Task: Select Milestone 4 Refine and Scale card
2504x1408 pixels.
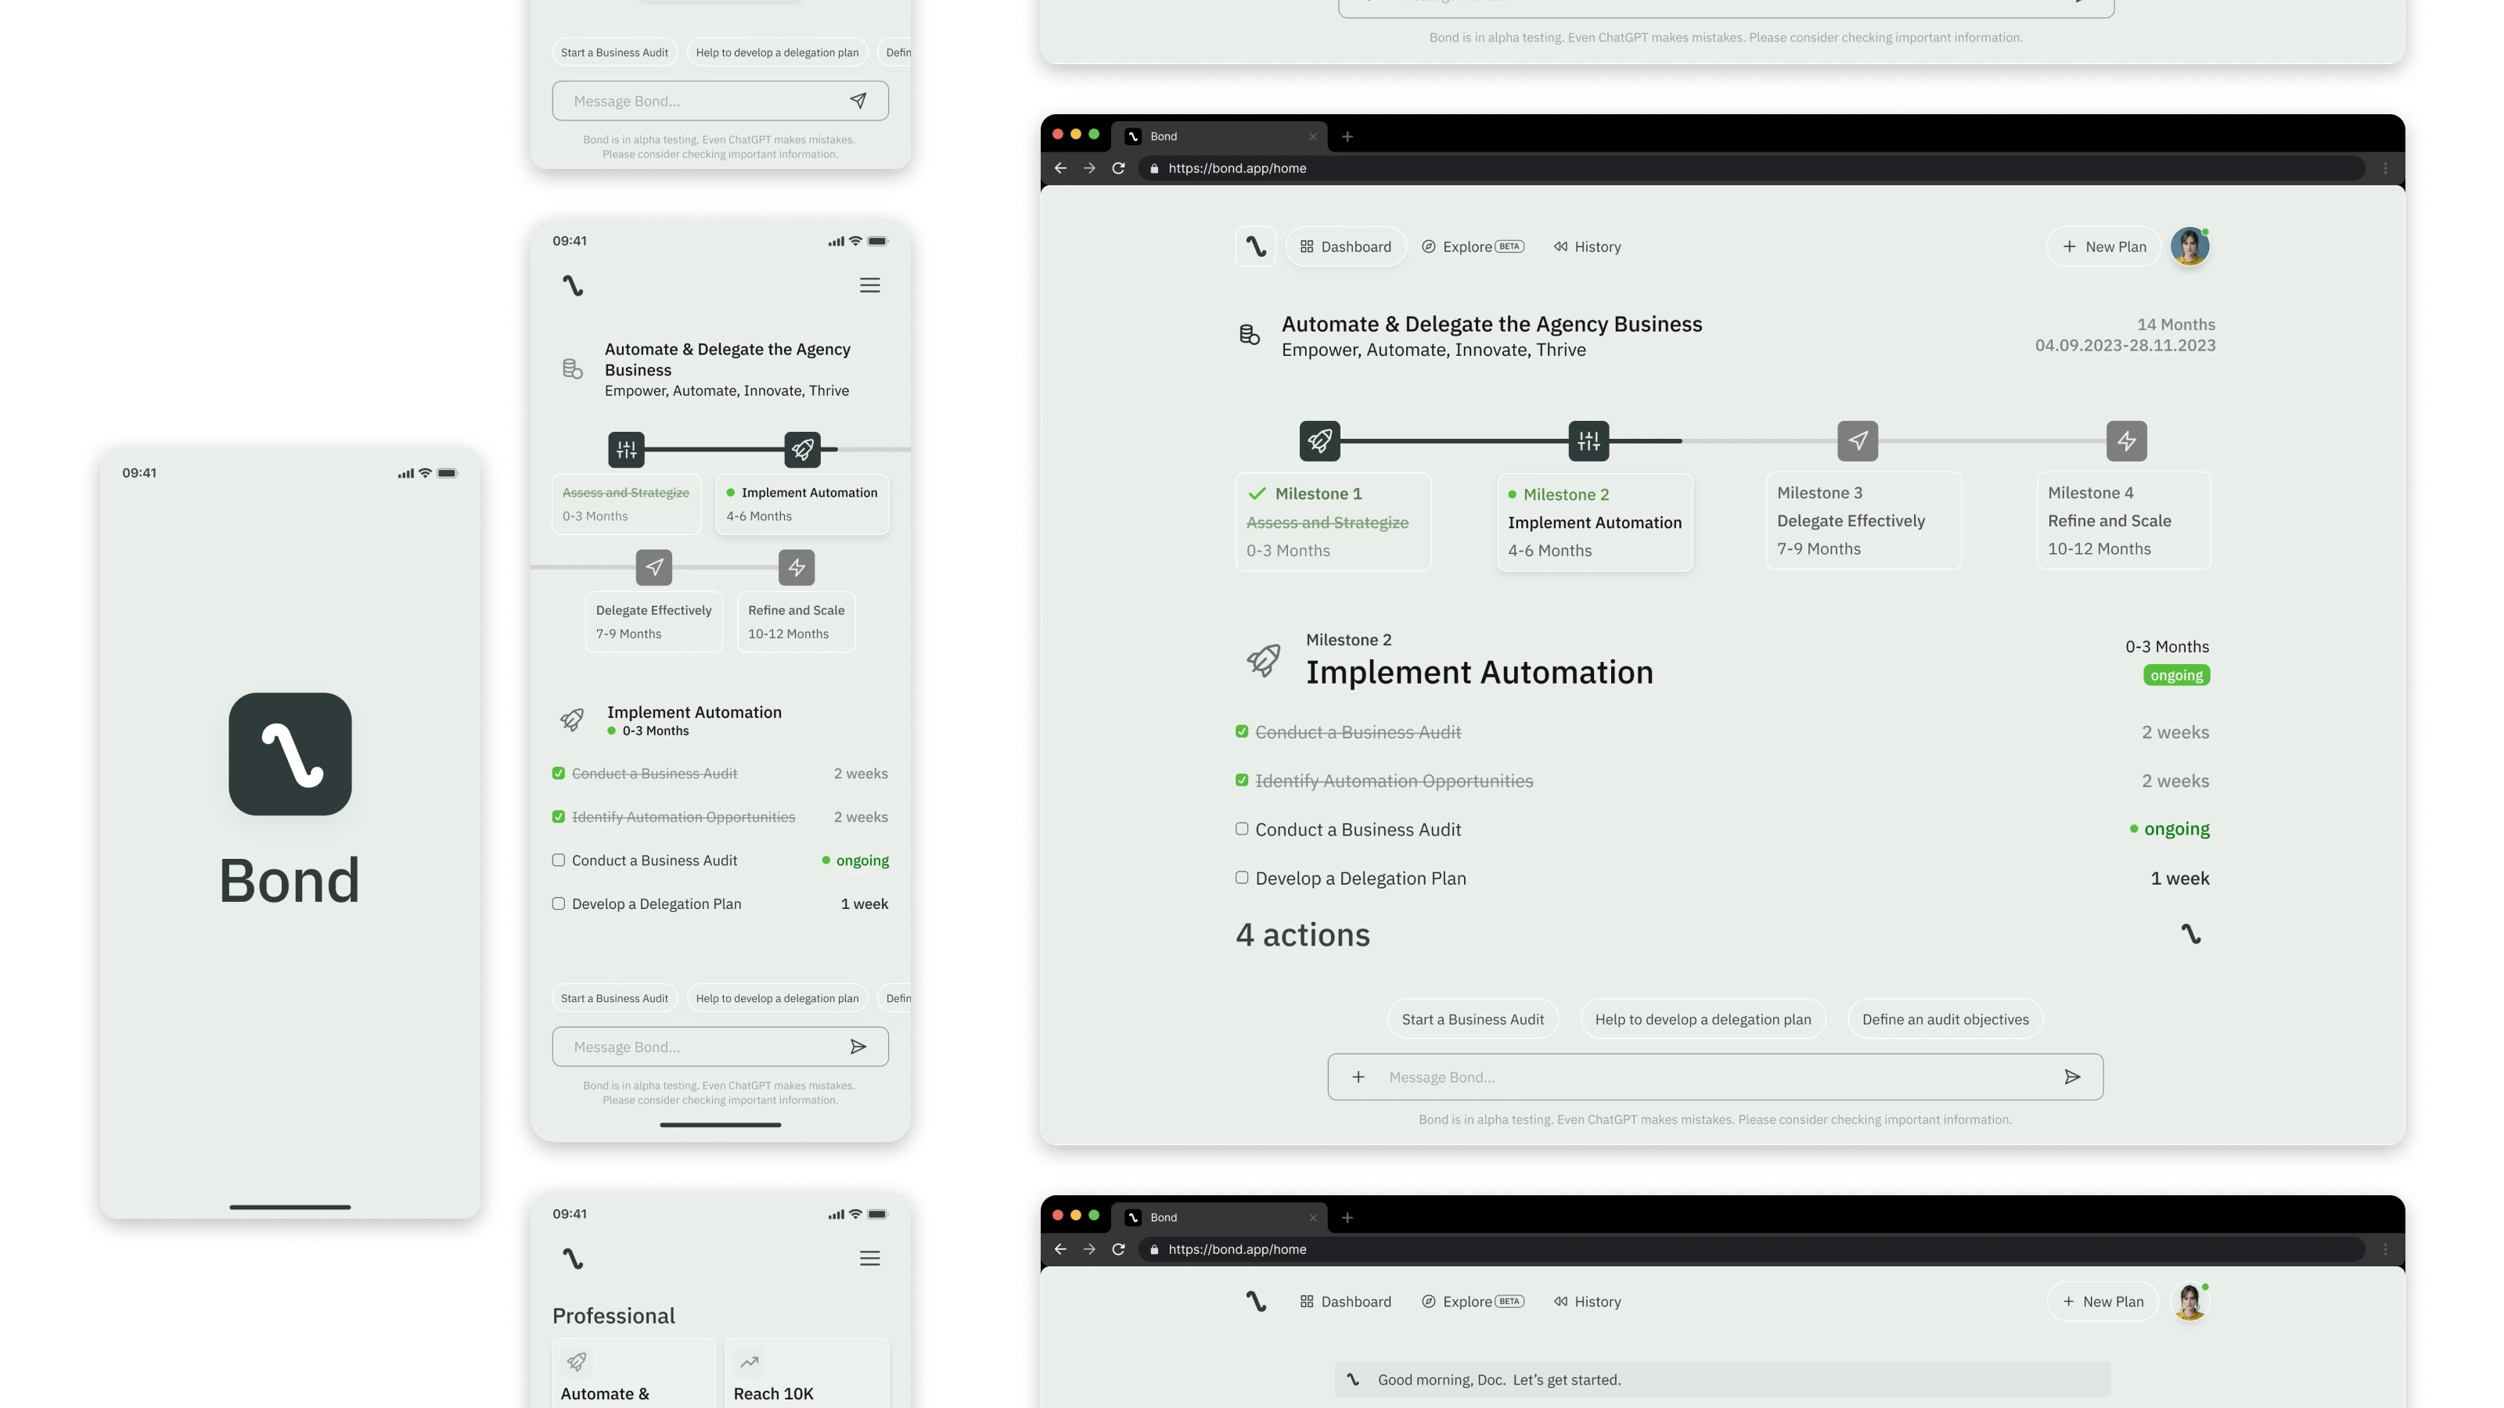Action: (x=2123, y=521)
